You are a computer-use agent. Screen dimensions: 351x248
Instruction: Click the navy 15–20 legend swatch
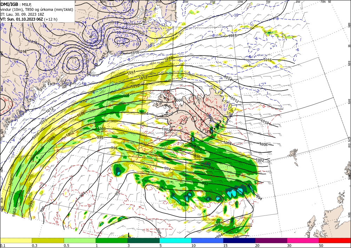click(239, 240)
